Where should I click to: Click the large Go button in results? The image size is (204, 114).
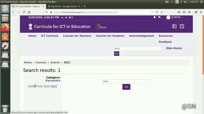pos(126,87)
